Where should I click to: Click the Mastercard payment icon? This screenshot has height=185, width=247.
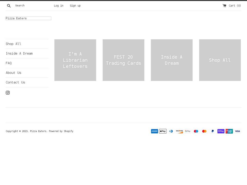204,131
